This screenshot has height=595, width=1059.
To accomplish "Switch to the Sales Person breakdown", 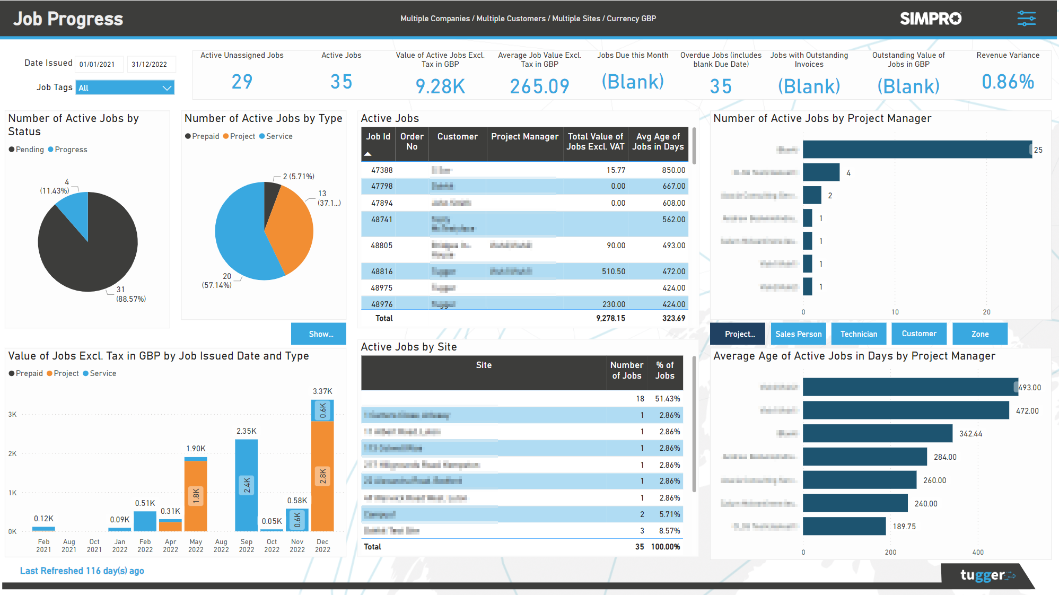I will tap(798, 334).
